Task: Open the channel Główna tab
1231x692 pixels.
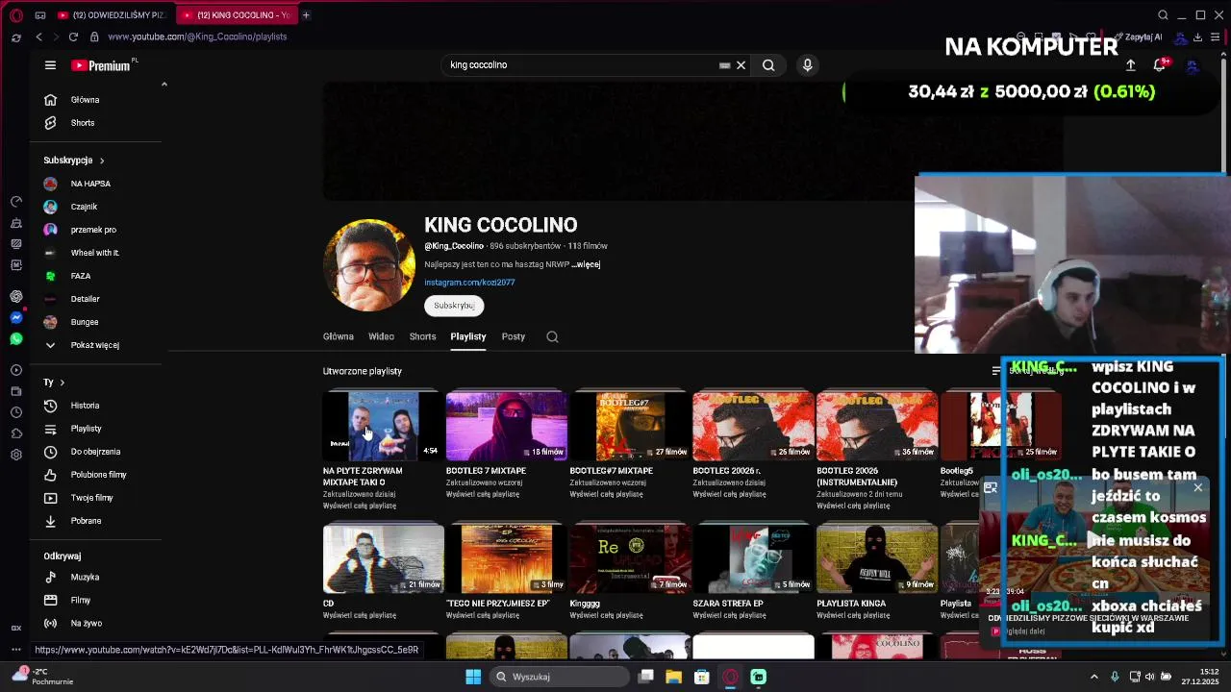Action: tap(339, 336)
